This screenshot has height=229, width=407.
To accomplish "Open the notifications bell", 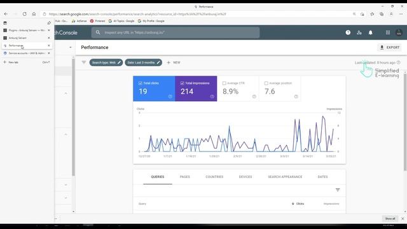I will pos(370,32).
